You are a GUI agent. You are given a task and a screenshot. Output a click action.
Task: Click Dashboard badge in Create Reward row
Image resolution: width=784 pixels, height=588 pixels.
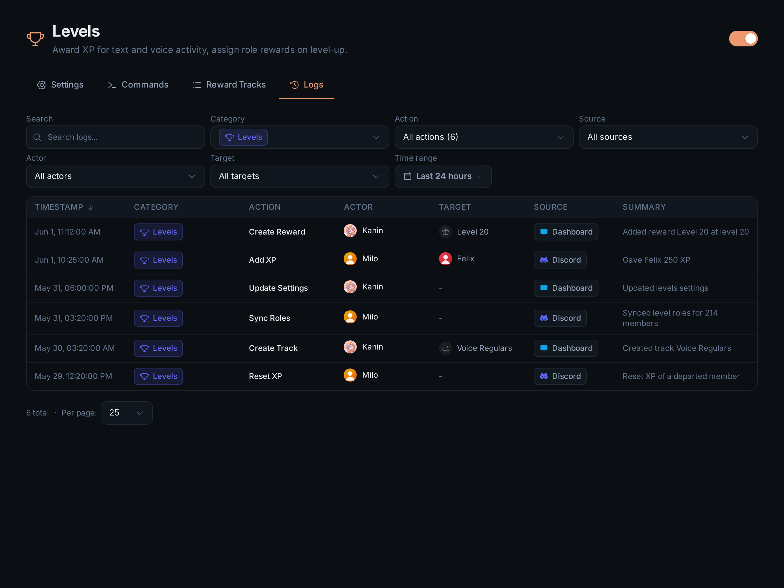click(566, 232)
